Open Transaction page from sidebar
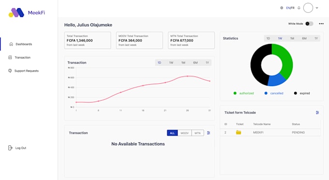Screen dimensions: 329x180 coord(22,57)
